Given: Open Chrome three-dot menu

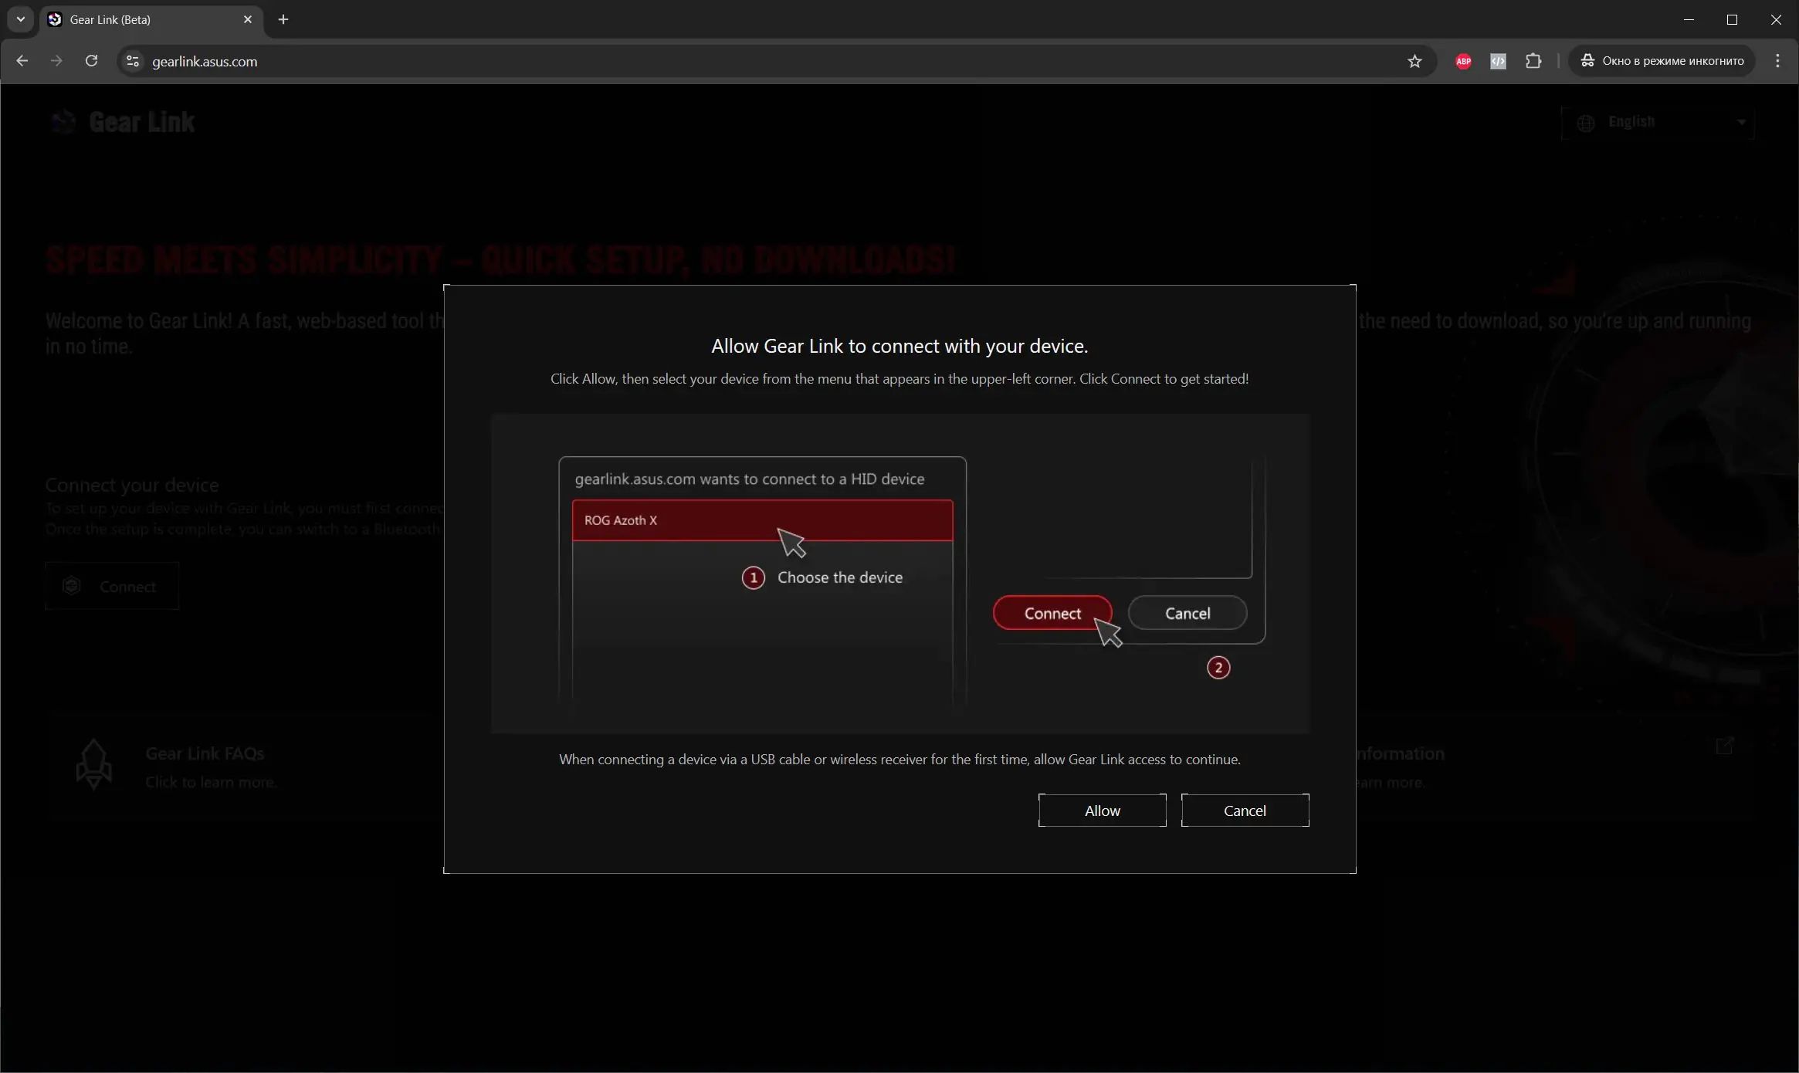Looking at the screenshot, I should click(x=1777, y=61).
